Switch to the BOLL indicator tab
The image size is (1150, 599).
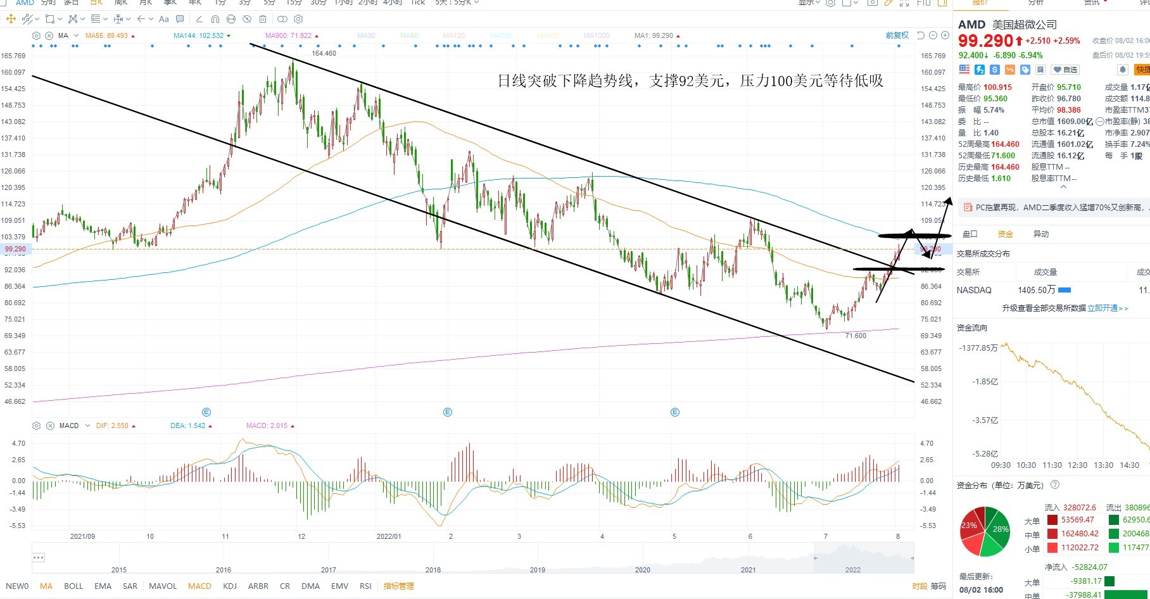(73, 586)
